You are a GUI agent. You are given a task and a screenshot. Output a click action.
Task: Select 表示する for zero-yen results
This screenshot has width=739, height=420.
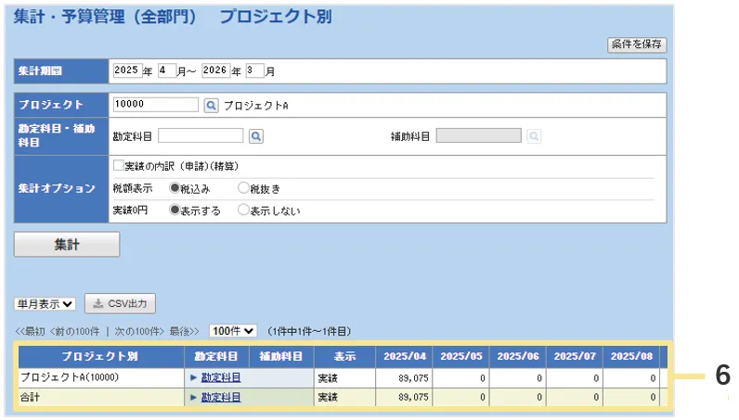click(174, 210)
